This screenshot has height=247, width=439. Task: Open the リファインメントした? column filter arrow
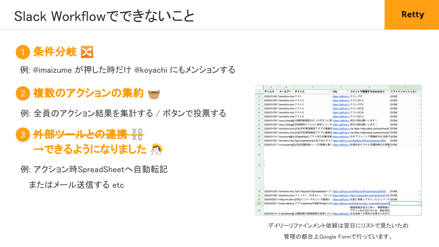[x=419, y=91]
